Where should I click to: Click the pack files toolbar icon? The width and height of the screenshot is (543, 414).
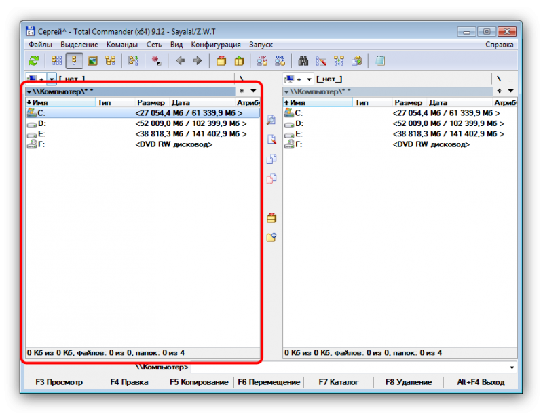[x=221, y=61]
